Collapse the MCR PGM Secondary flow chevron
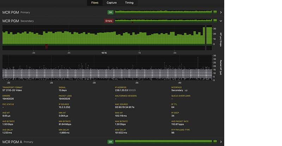This screenshot has height=146, width=282. [x=221, y=21]
